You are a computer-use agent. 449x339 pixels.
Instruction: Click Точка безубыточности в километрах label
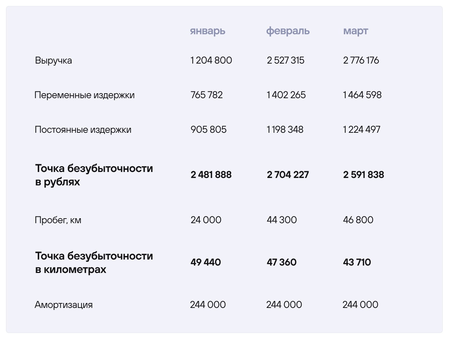pos(94,262)
